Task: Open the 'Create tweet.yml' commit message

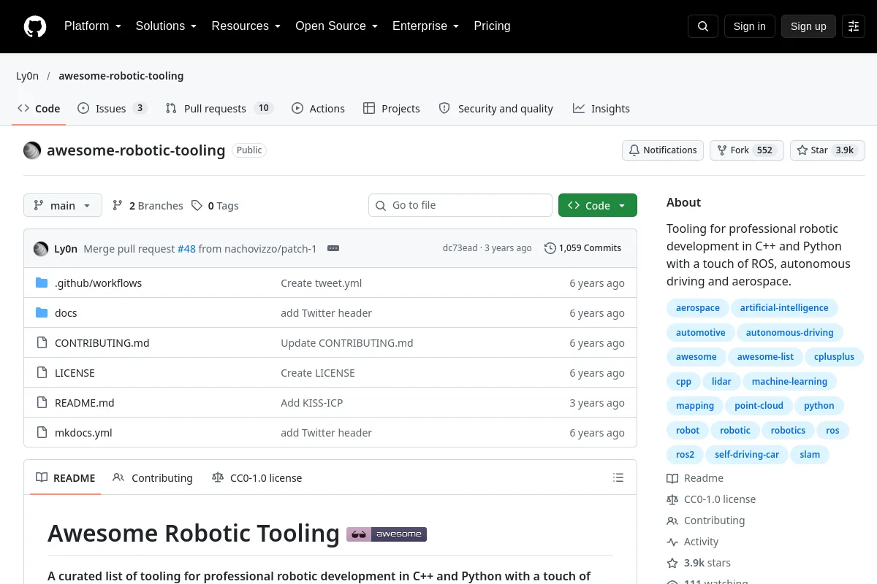Action: 321,283
